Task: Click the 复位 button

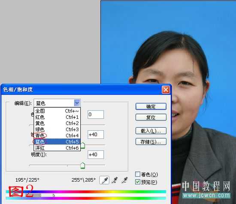Action: 151,117
